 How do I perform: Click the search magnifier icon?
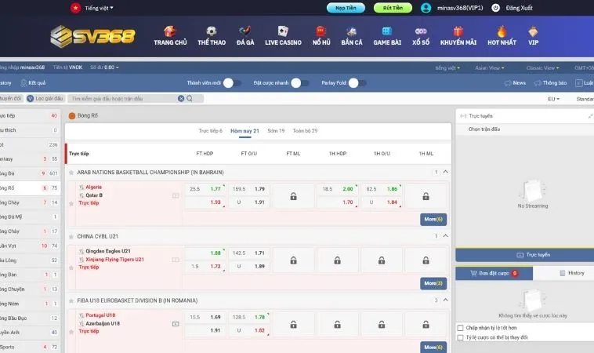click(x=190, y=99)
